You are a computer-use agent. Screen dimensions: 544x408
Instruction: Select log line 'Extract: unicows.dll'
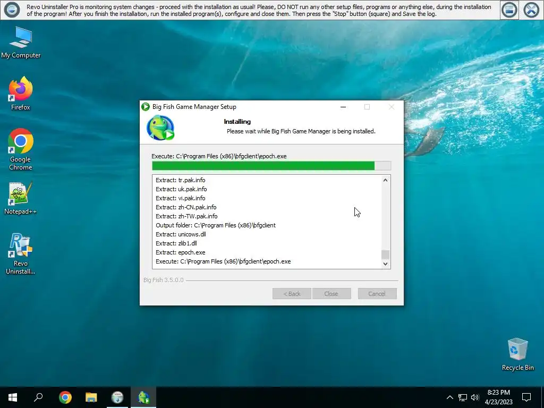[181, 234]
